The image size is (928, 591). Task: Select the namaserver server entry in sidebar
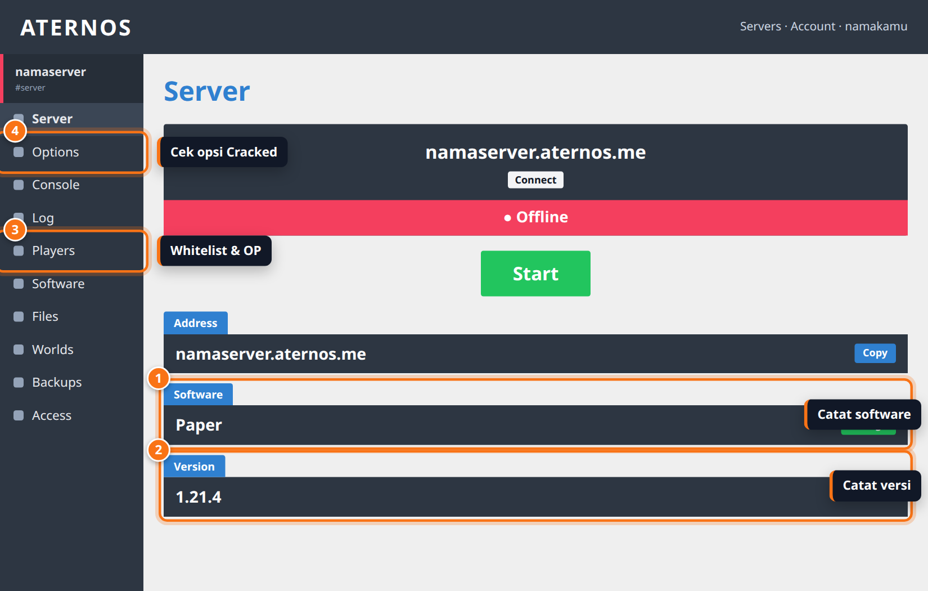pos(71,78)
